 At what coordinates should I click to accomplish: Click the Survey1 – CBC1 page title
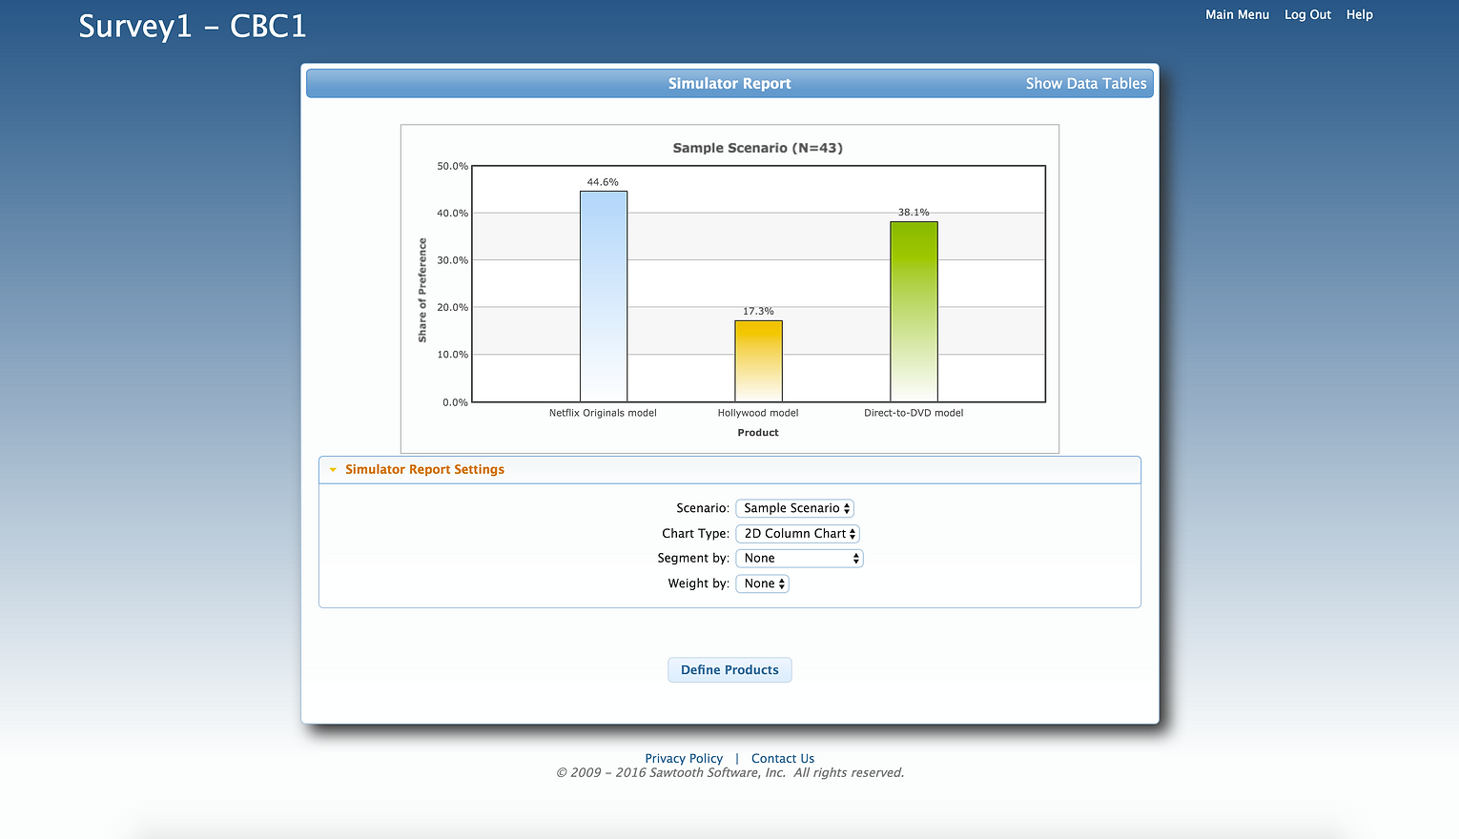tap(193, 27)
